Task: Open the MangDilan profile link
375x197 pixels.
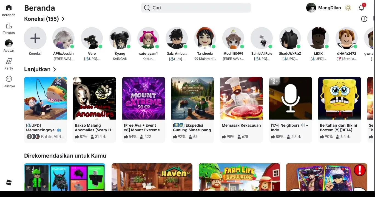Action: click(x=323, y=8)
